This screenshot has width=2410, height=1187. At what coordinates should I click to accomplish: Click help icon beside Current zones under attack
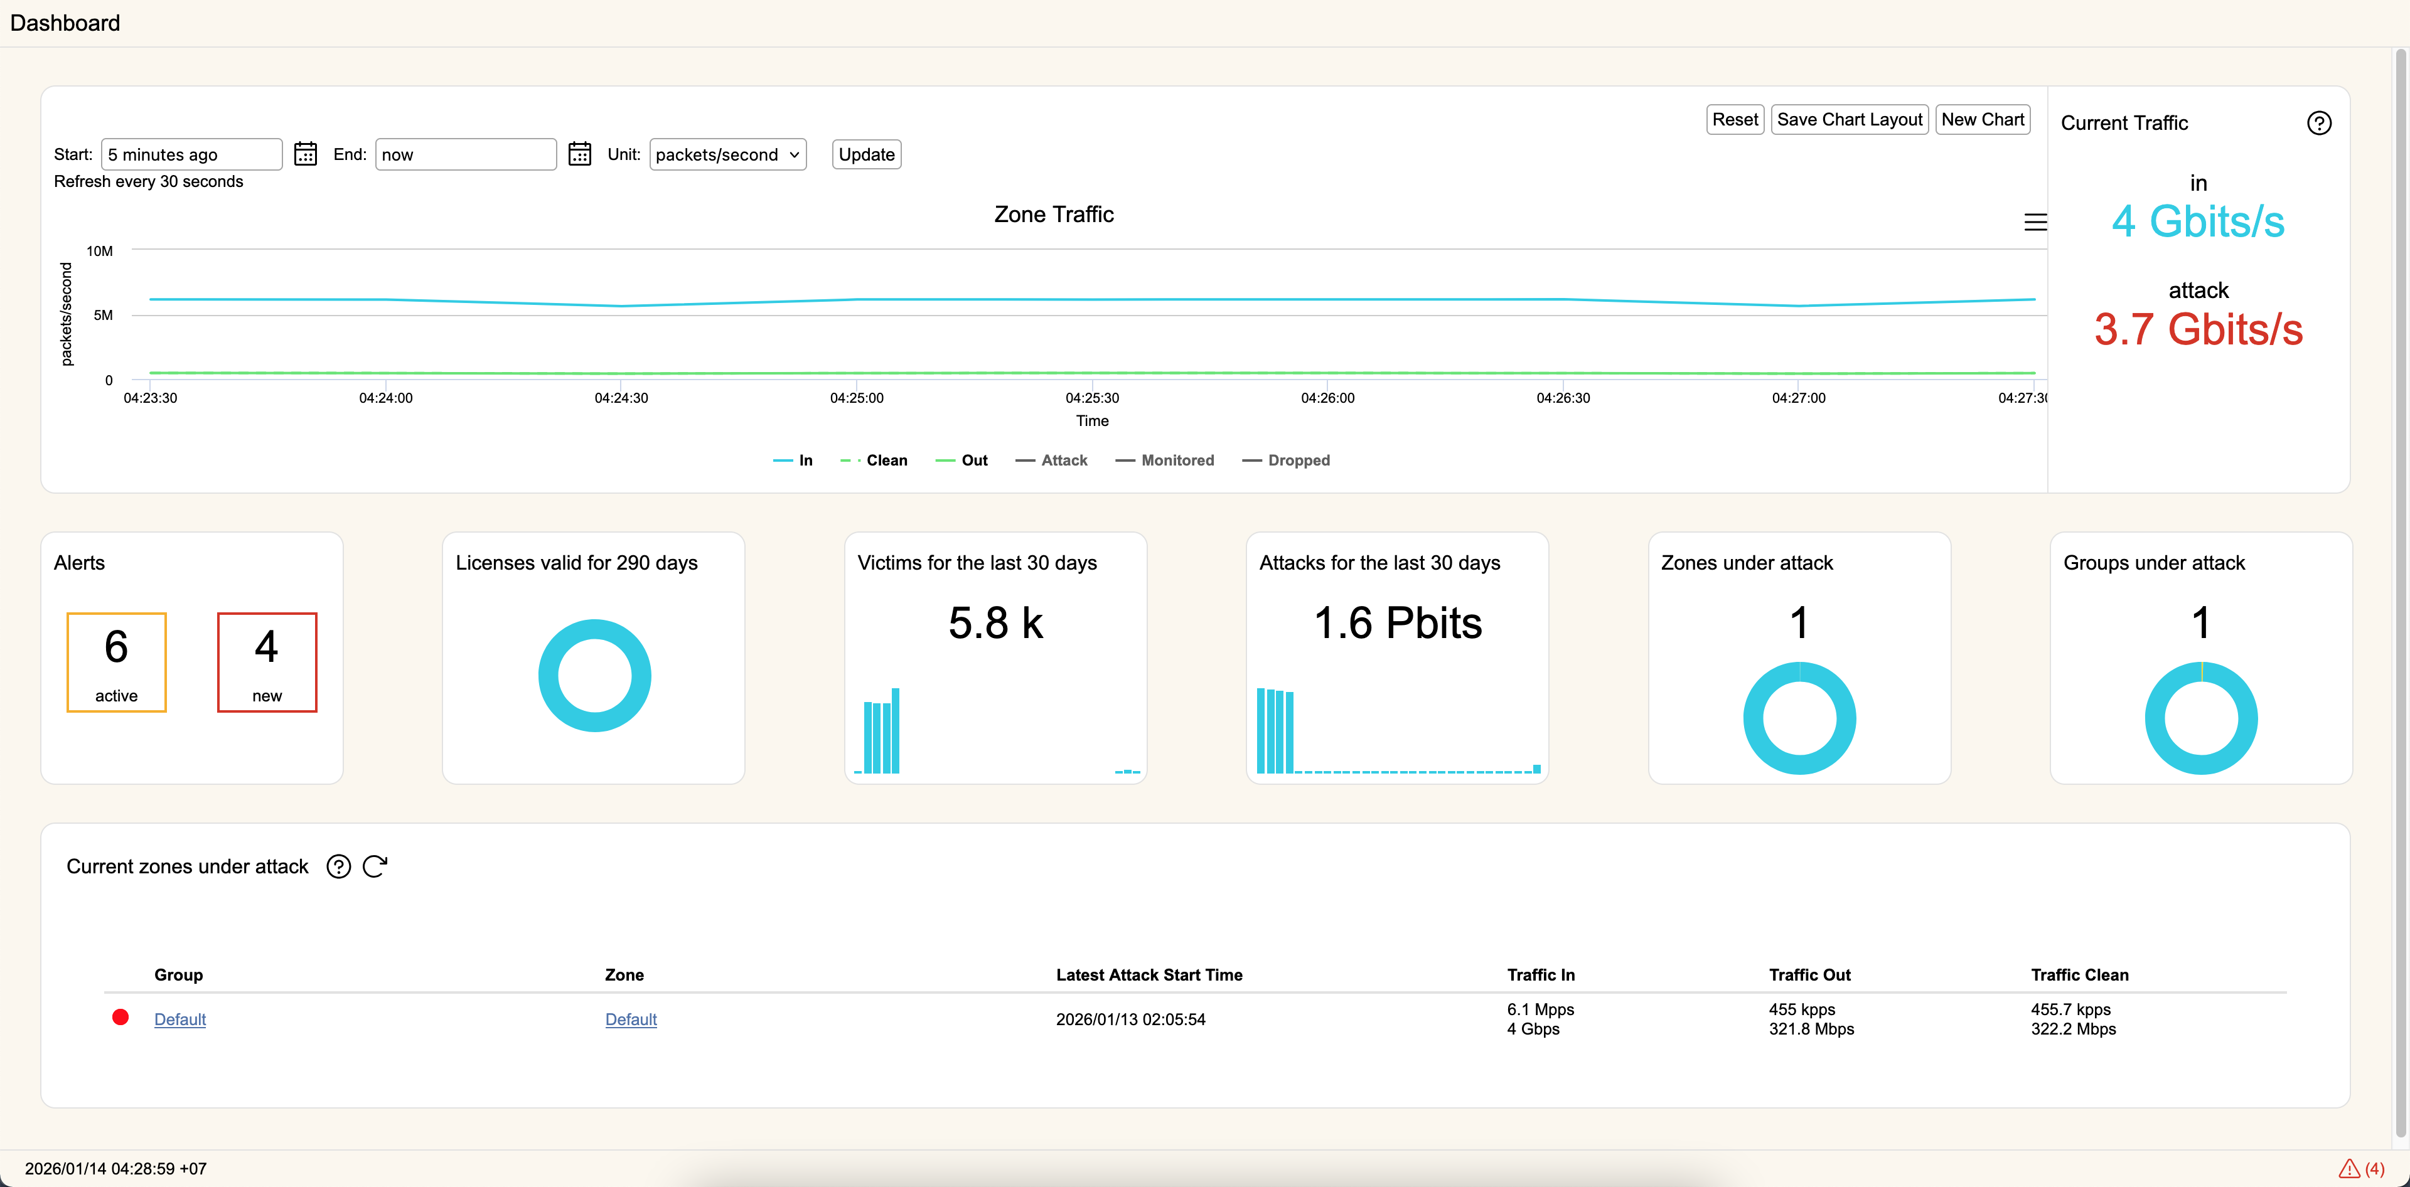(339, 867)
